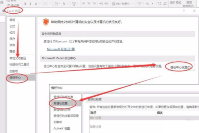Align text left in ribbon

point(84,4)
